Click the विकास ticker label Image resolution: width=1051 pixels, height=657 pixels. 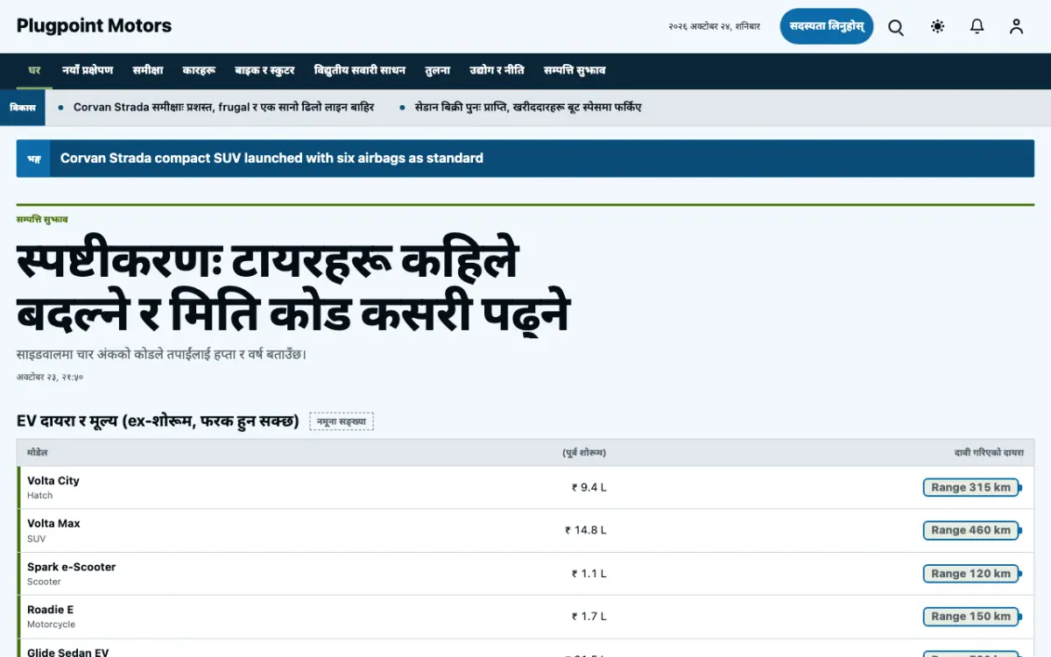coord(23,108)
